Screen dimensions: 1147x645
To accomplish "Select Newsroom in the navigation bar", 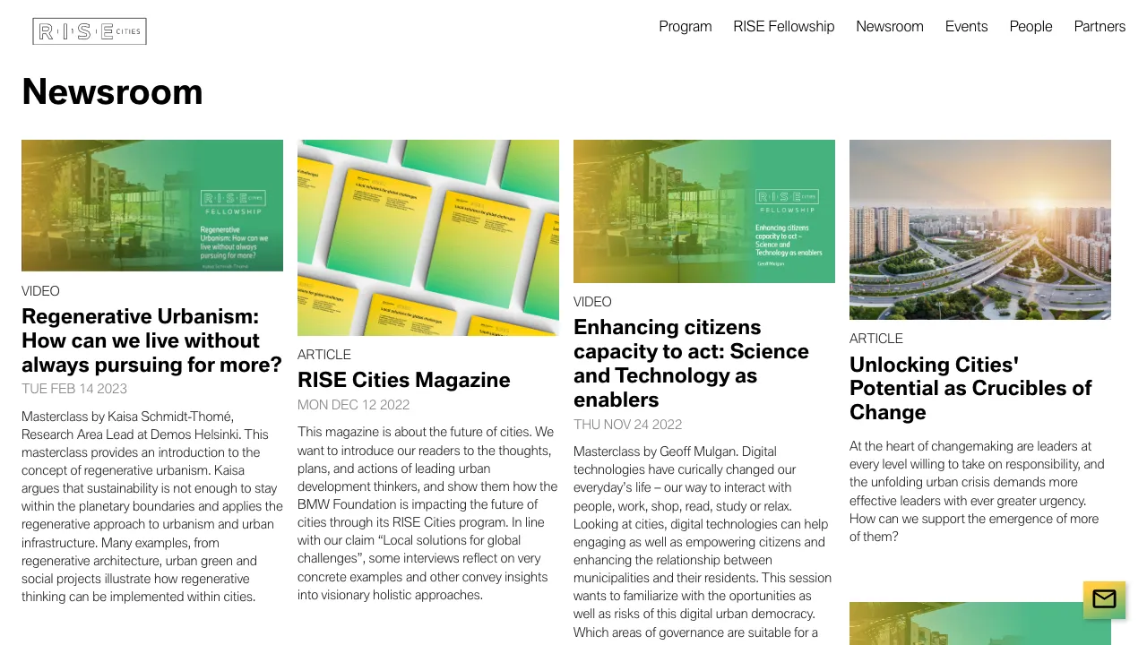I will tap(889, 27).
